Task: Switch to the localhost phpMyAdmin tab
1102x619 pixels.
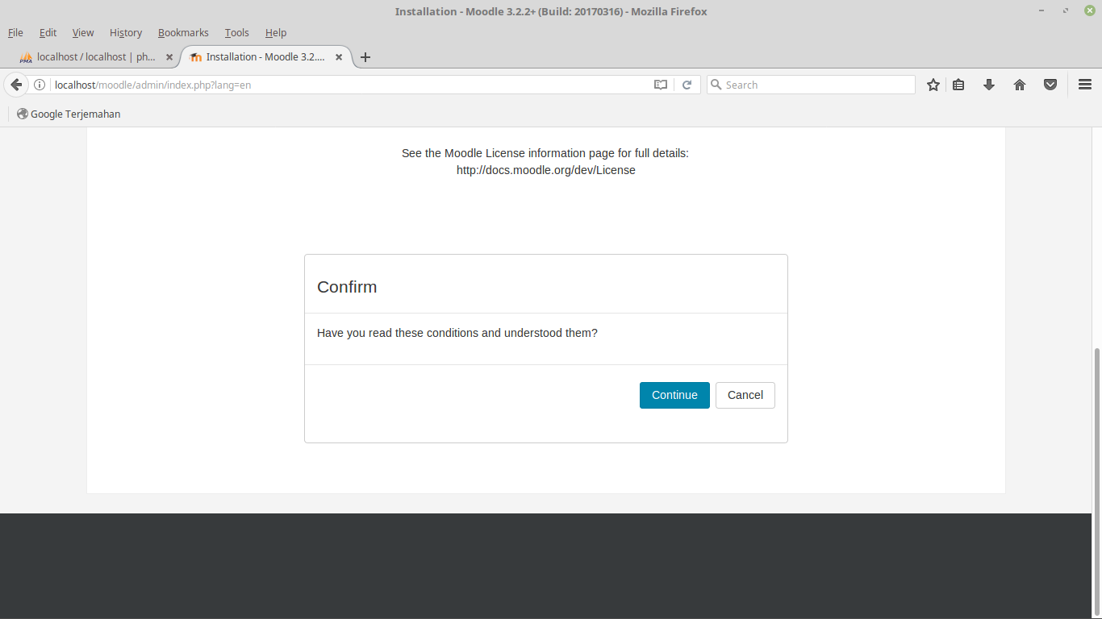Action: pos(95,57)
